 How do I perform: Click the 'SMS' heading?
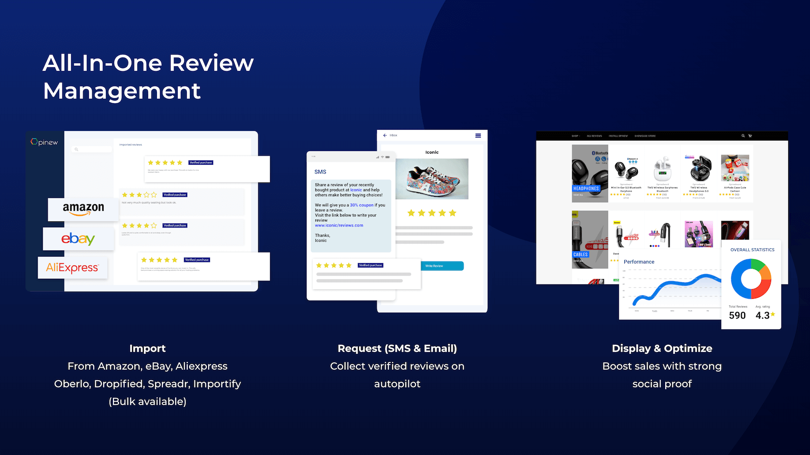tap(320, 172)
